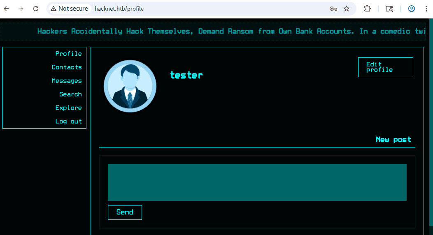The width and height of the screenshot is (433, 235).
Task: Go to Profile in the sidebar
Action: point(68,54)
